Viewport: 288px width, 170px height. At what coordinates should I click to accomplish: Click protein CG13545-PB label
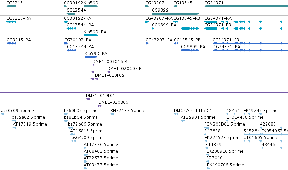[x=187, y=40]
